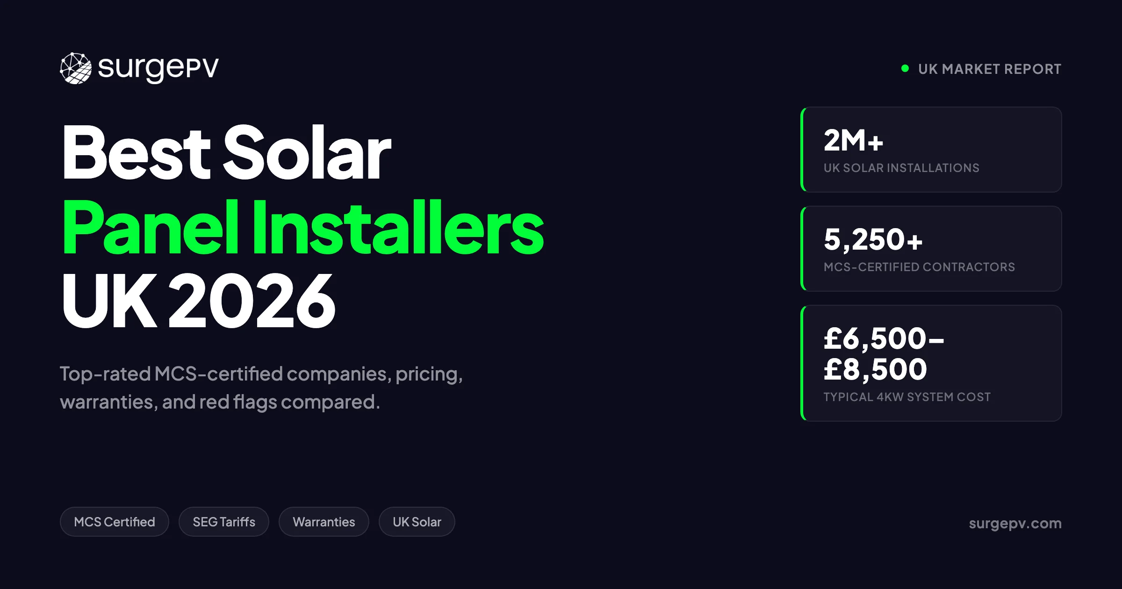
Task: Select the 2M+ UK Solar Installations card
Action: tap(931, 150)
